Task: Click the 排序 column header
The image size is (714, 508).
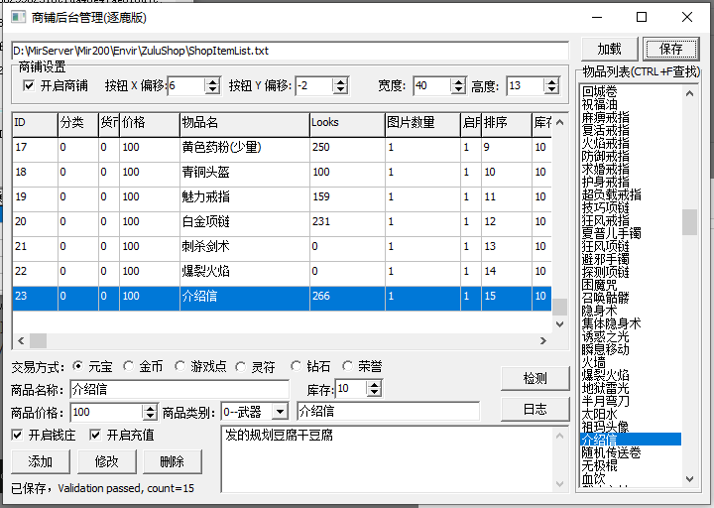Action: (x=507, y=123)
